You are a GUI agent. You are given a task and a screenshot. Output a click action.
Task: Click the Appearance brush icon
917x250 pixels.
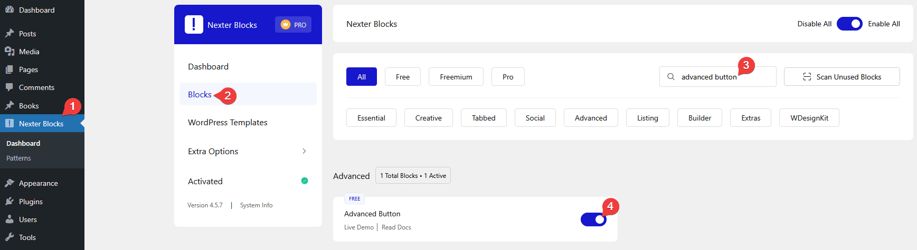pyautogui.click(x=10, y=183)
